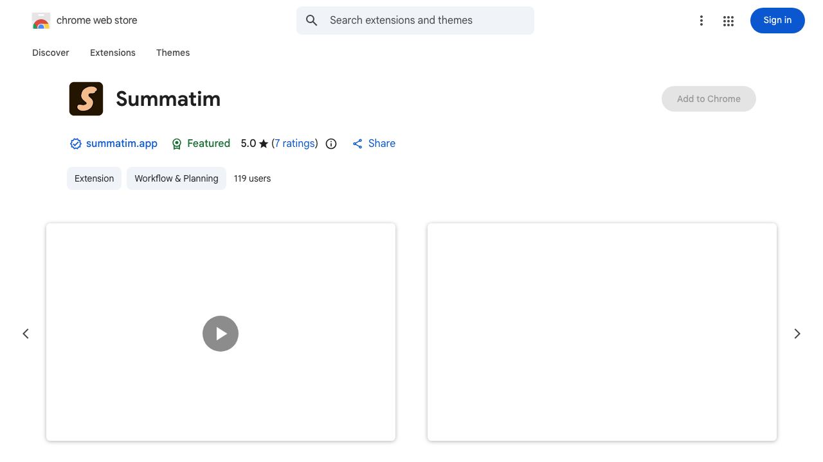
Task: Open the three-dot more options menu
Action: 701,21
